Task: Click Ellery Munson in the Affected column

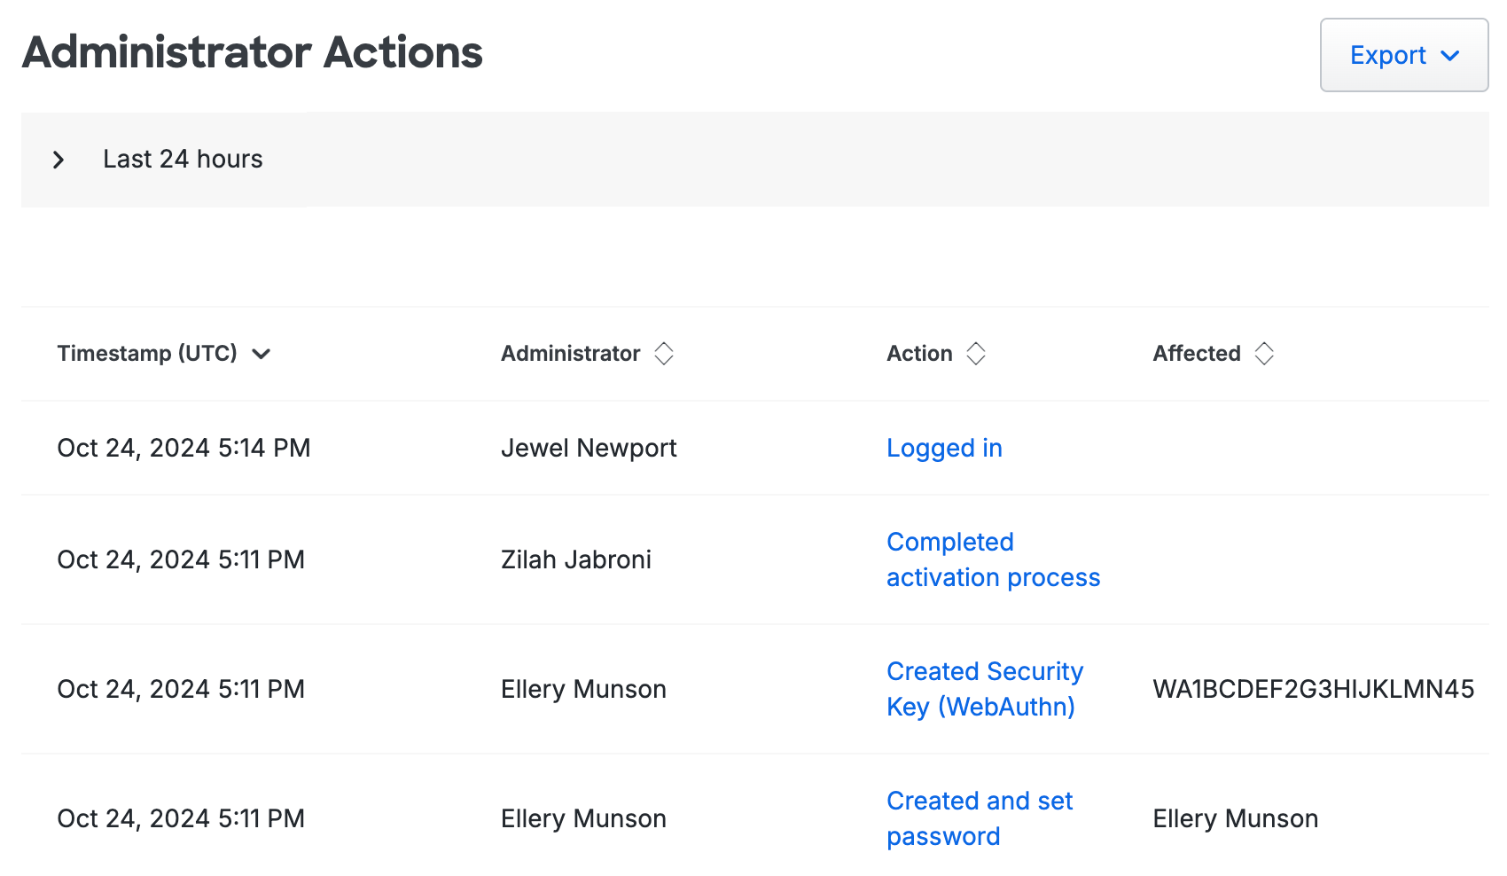Action: tap(1235, 817)
